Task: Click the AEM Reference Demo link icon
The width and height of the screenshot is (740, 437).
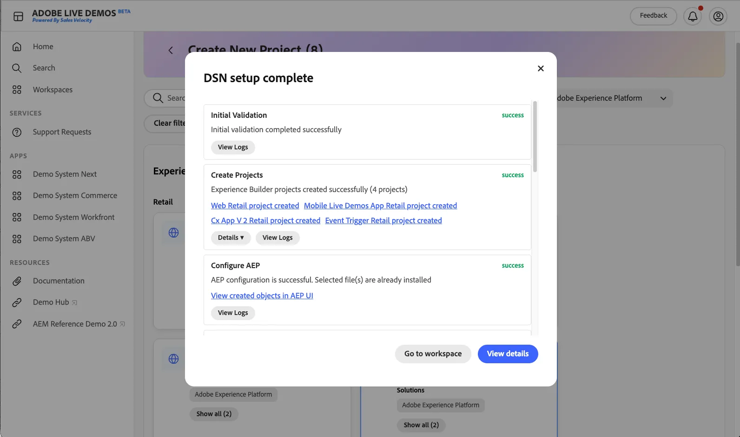Action: point(17,324)
